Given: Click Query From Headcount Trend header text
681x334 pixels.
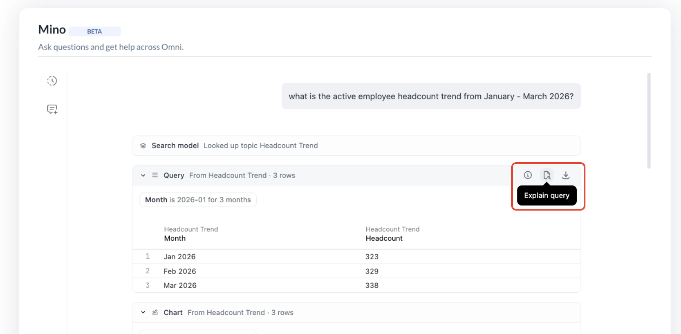Looking at the screenshot, I should coord(229,176).
